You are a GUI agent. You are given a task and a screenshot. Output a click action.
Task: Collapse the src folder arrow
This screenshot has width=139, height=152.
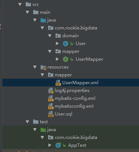point(20,4)
